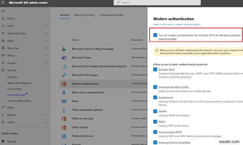Click the Office Scripts icon
The image size is (243, 145).
point(64,127)
